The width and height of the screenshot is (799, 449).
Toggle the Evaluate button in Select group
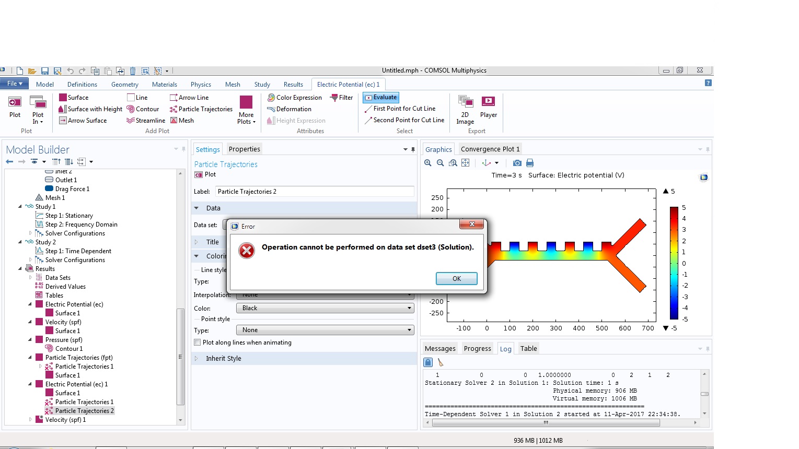click(380, 98)
